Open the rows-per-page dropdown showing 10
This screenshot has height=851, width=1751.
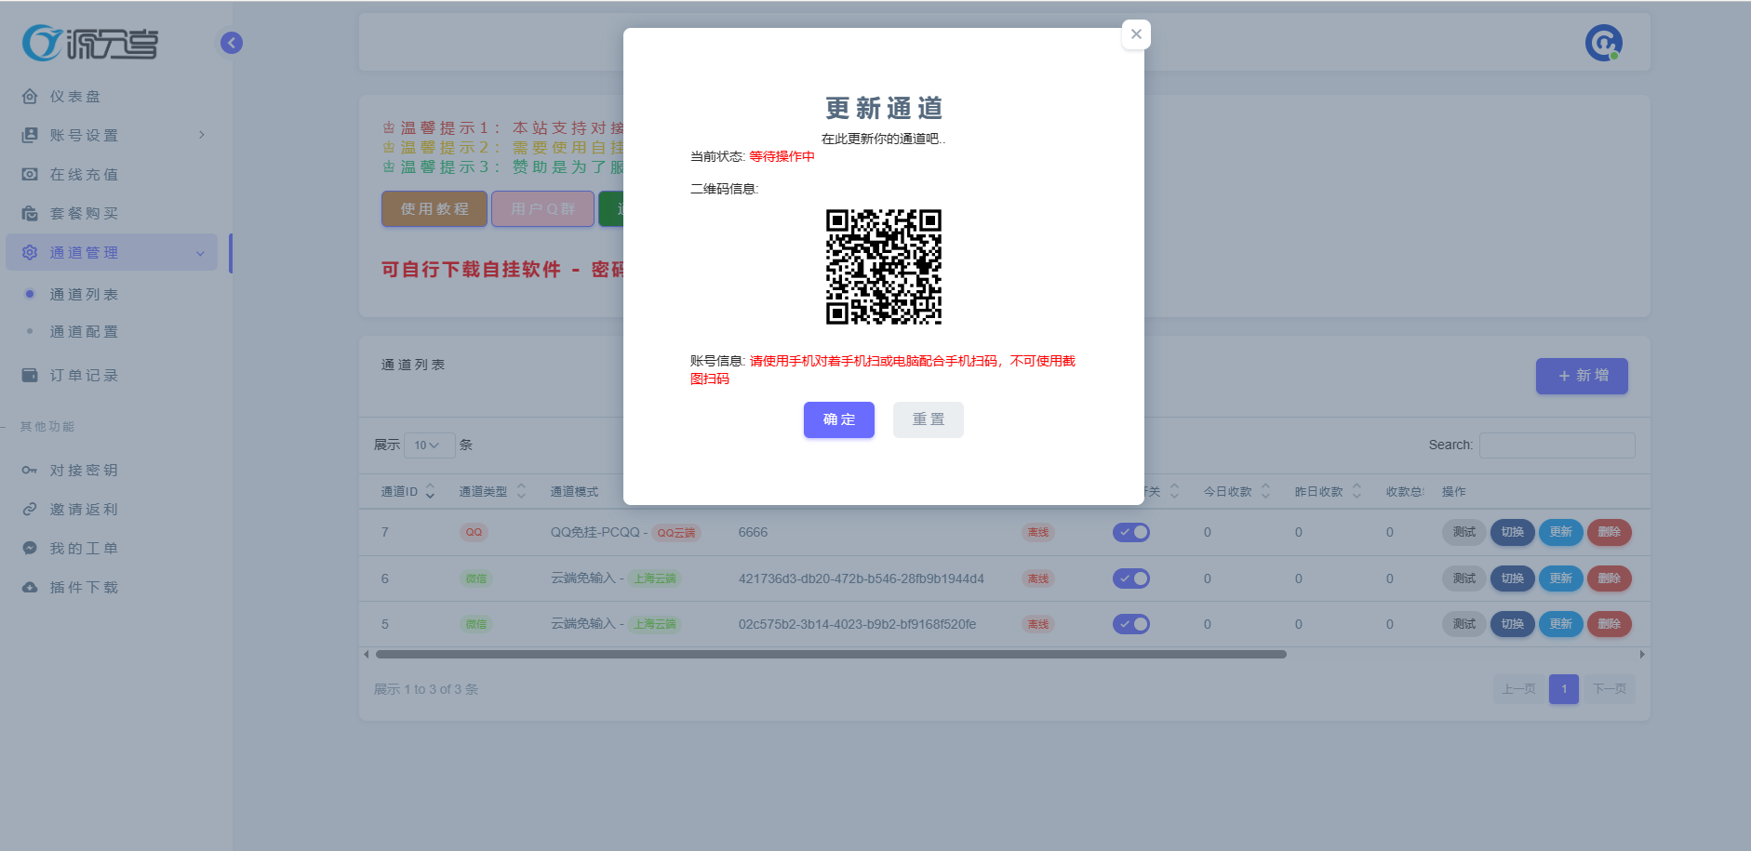click(429, 445)
